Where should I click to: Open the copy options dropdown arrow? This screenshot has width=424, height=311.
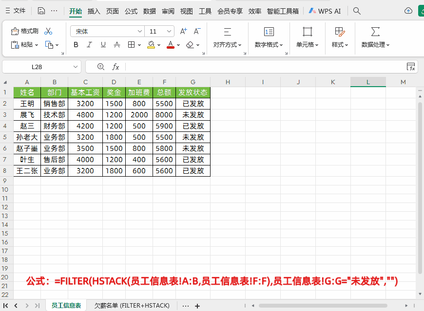[x=57, y=45]
